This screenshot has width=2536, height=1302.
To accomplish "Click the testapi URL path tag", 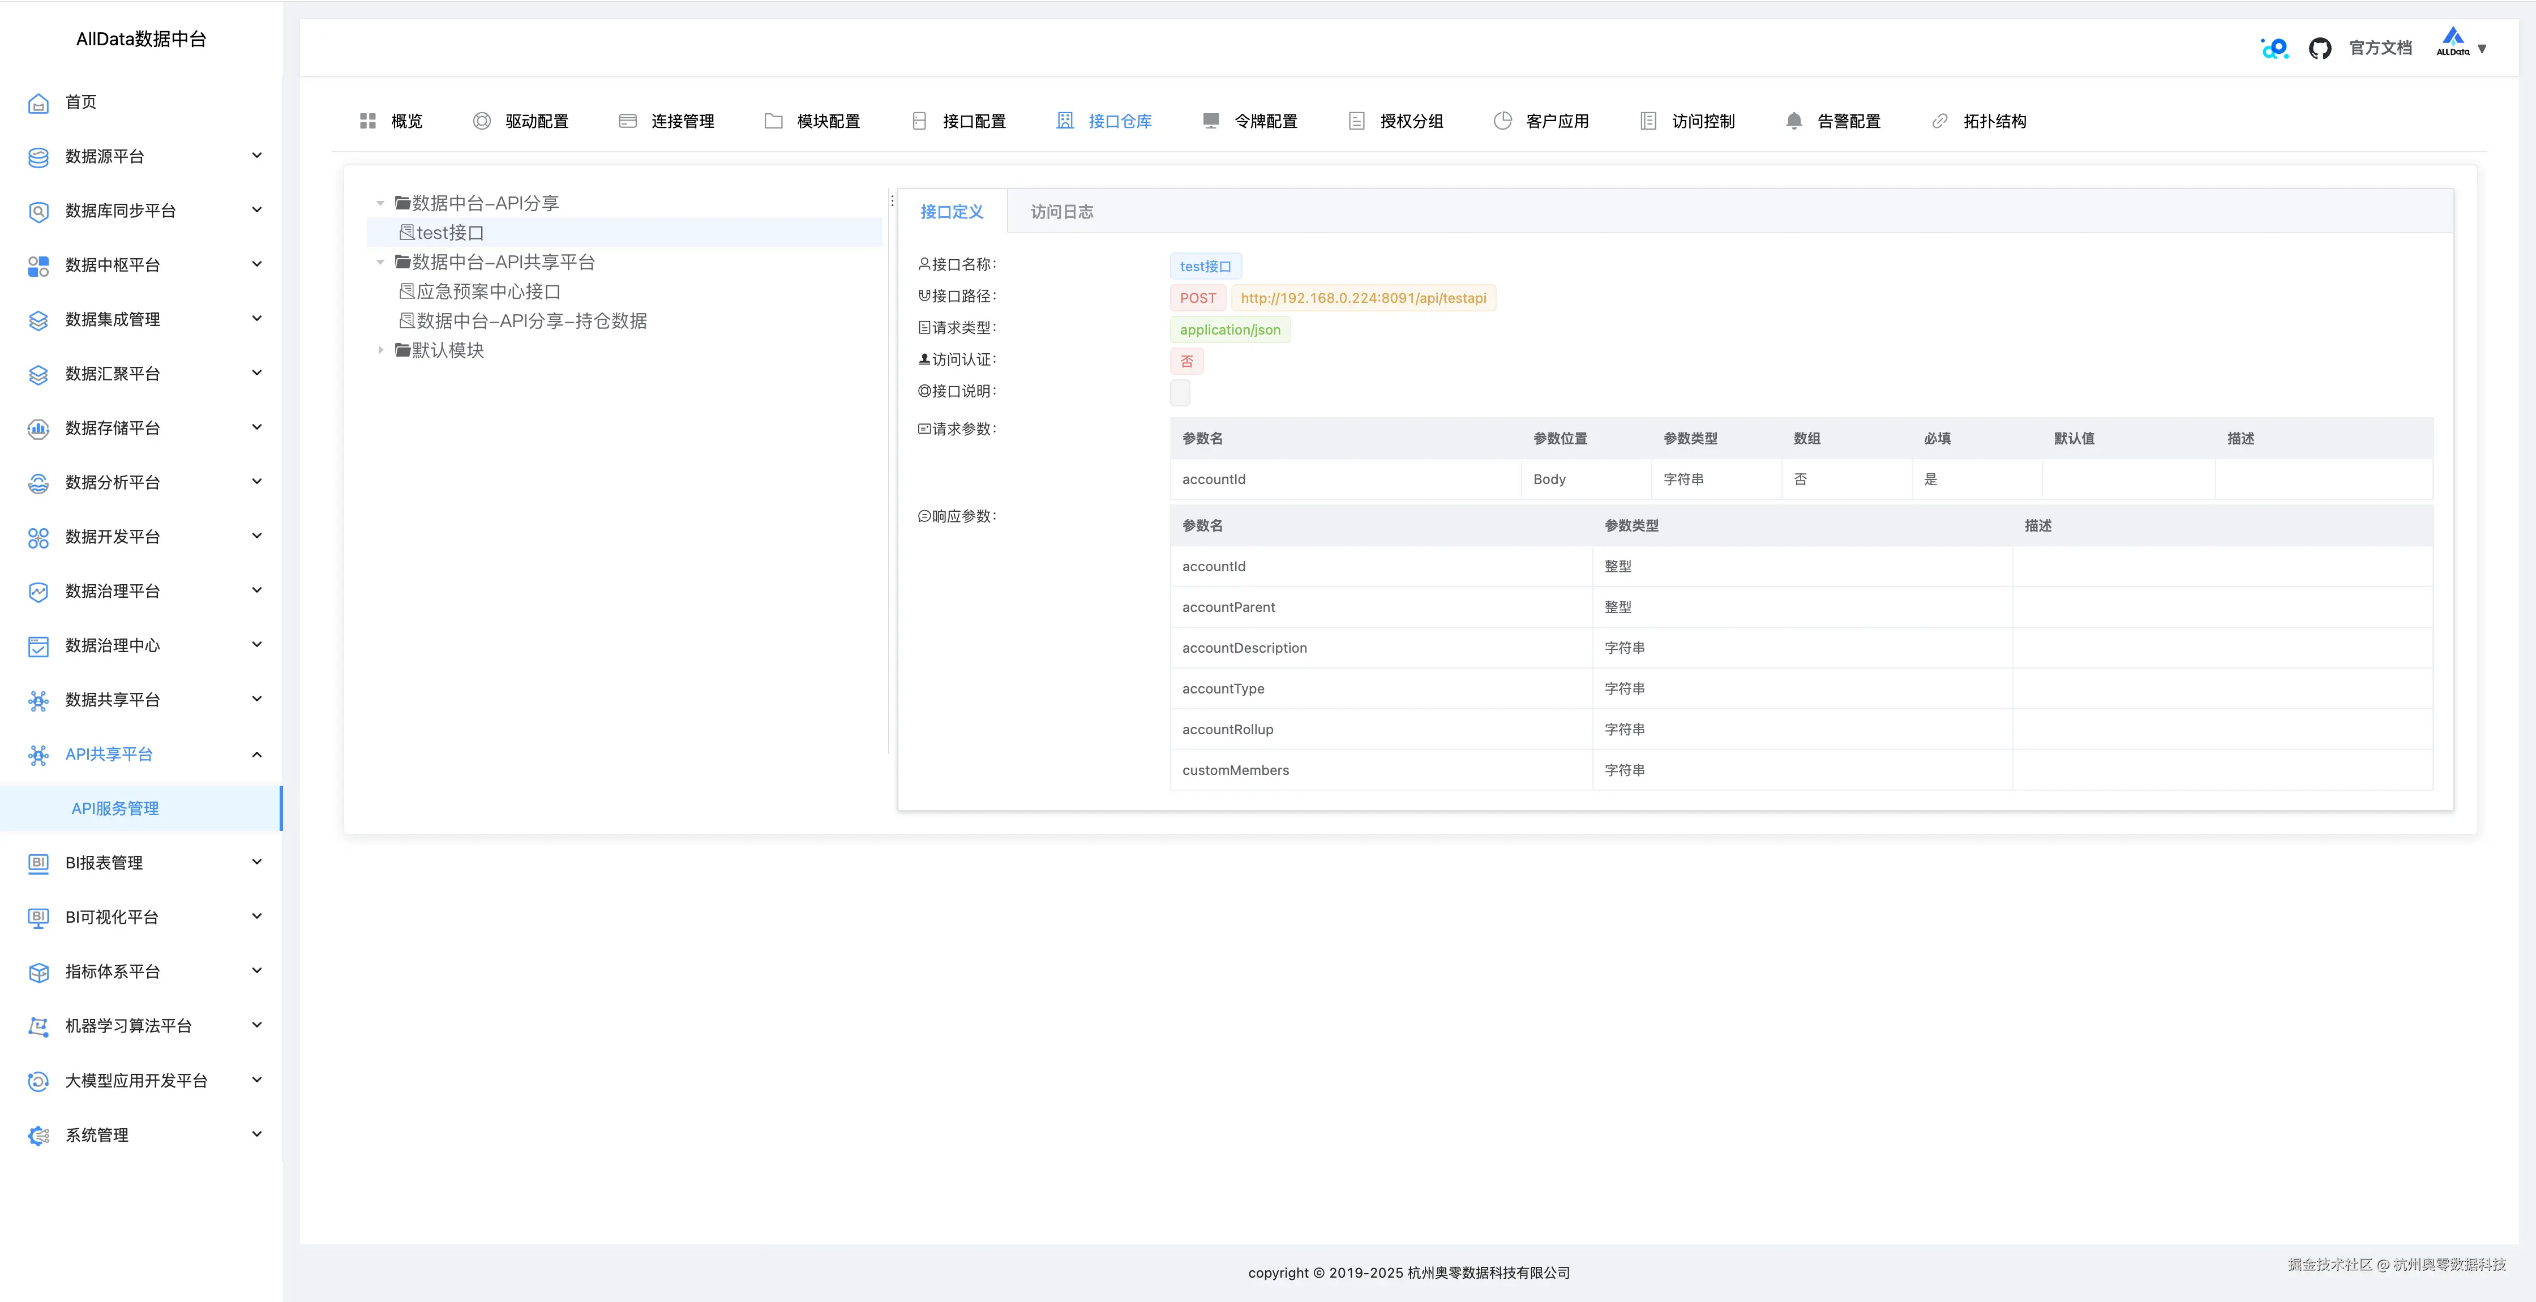I will point(1363,298).
